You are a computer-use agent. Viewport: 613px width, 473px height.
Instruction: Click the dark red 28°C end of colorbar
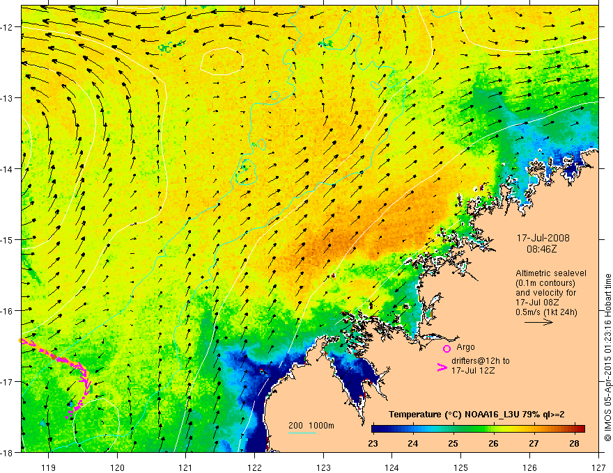point(581,428)
